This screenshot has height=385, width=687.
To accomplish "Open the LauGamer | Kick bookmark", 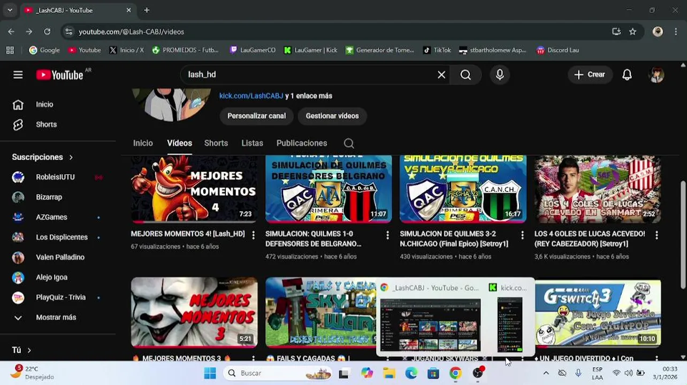I will 310,50.
